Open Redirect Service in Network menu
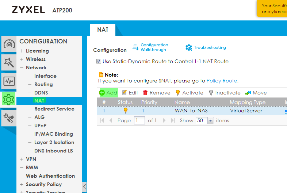This screenshot has width=287, height=193. 54,109
